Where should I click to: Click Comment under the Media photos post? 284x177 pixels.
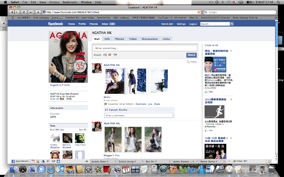(141, 104)
